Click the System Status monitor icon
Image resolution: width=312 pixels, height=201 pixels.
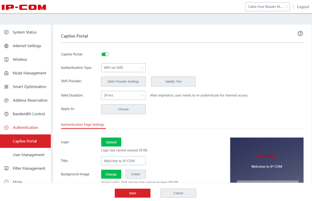pos(6,32)
